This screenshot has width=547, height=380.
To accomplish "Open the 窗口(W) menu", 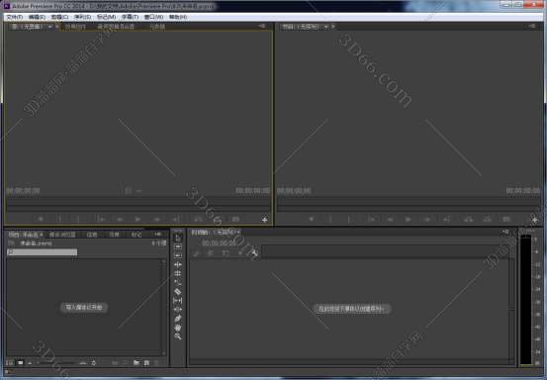I will pyautogui.click(x=153, y=17).
